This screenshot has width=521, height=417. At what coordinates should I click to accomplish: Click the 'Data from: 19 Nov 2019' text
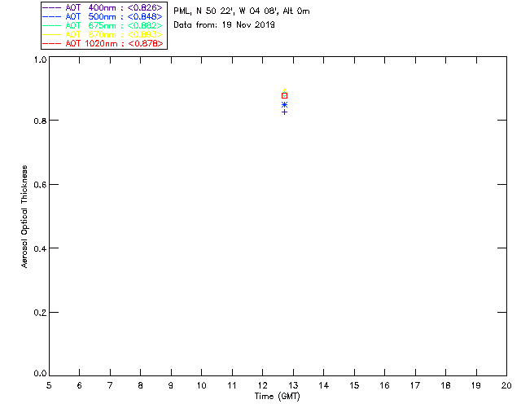225,25
